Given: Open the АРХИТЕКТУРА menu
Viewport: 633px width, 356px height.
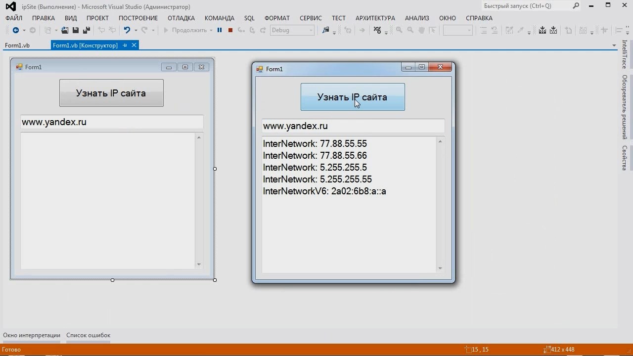Looking at the screenshot, I should point(375,18).
